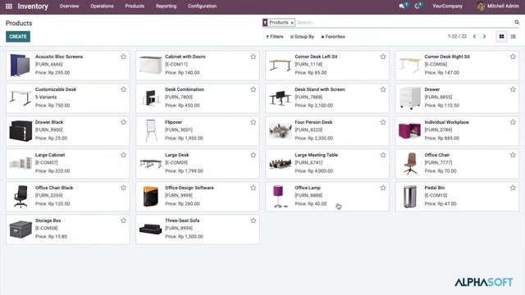The image size is (525, 295).
Task: Favorite Corner Desk Right Sit star
Action: coord(513,57)
